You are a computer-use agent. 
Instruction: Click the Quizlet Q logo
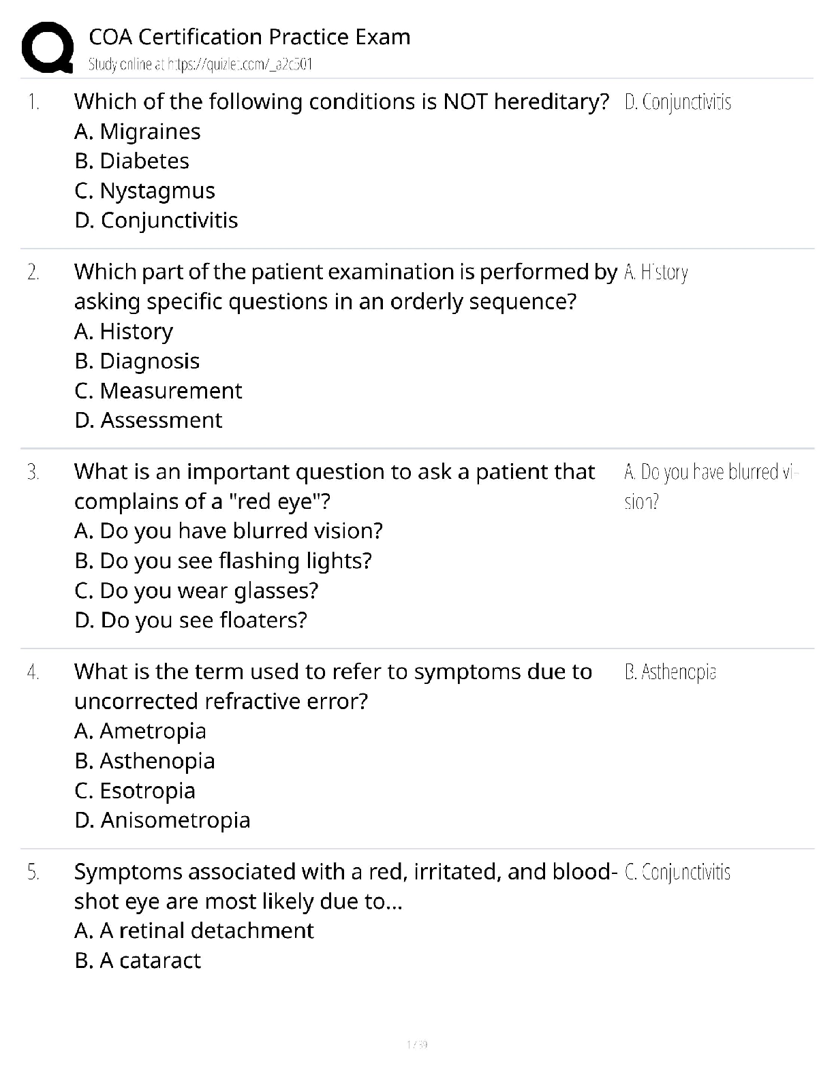click(47, 47)
